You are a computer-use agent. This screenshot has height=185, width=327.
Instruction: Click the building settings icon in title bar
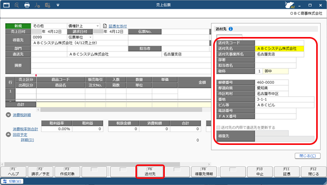click(x=47, y=5)
